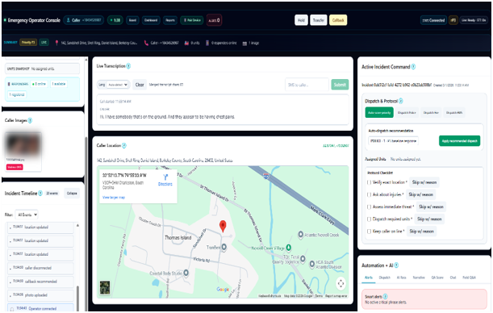Switch to the Narrative tab

click(x=419, y=278)
